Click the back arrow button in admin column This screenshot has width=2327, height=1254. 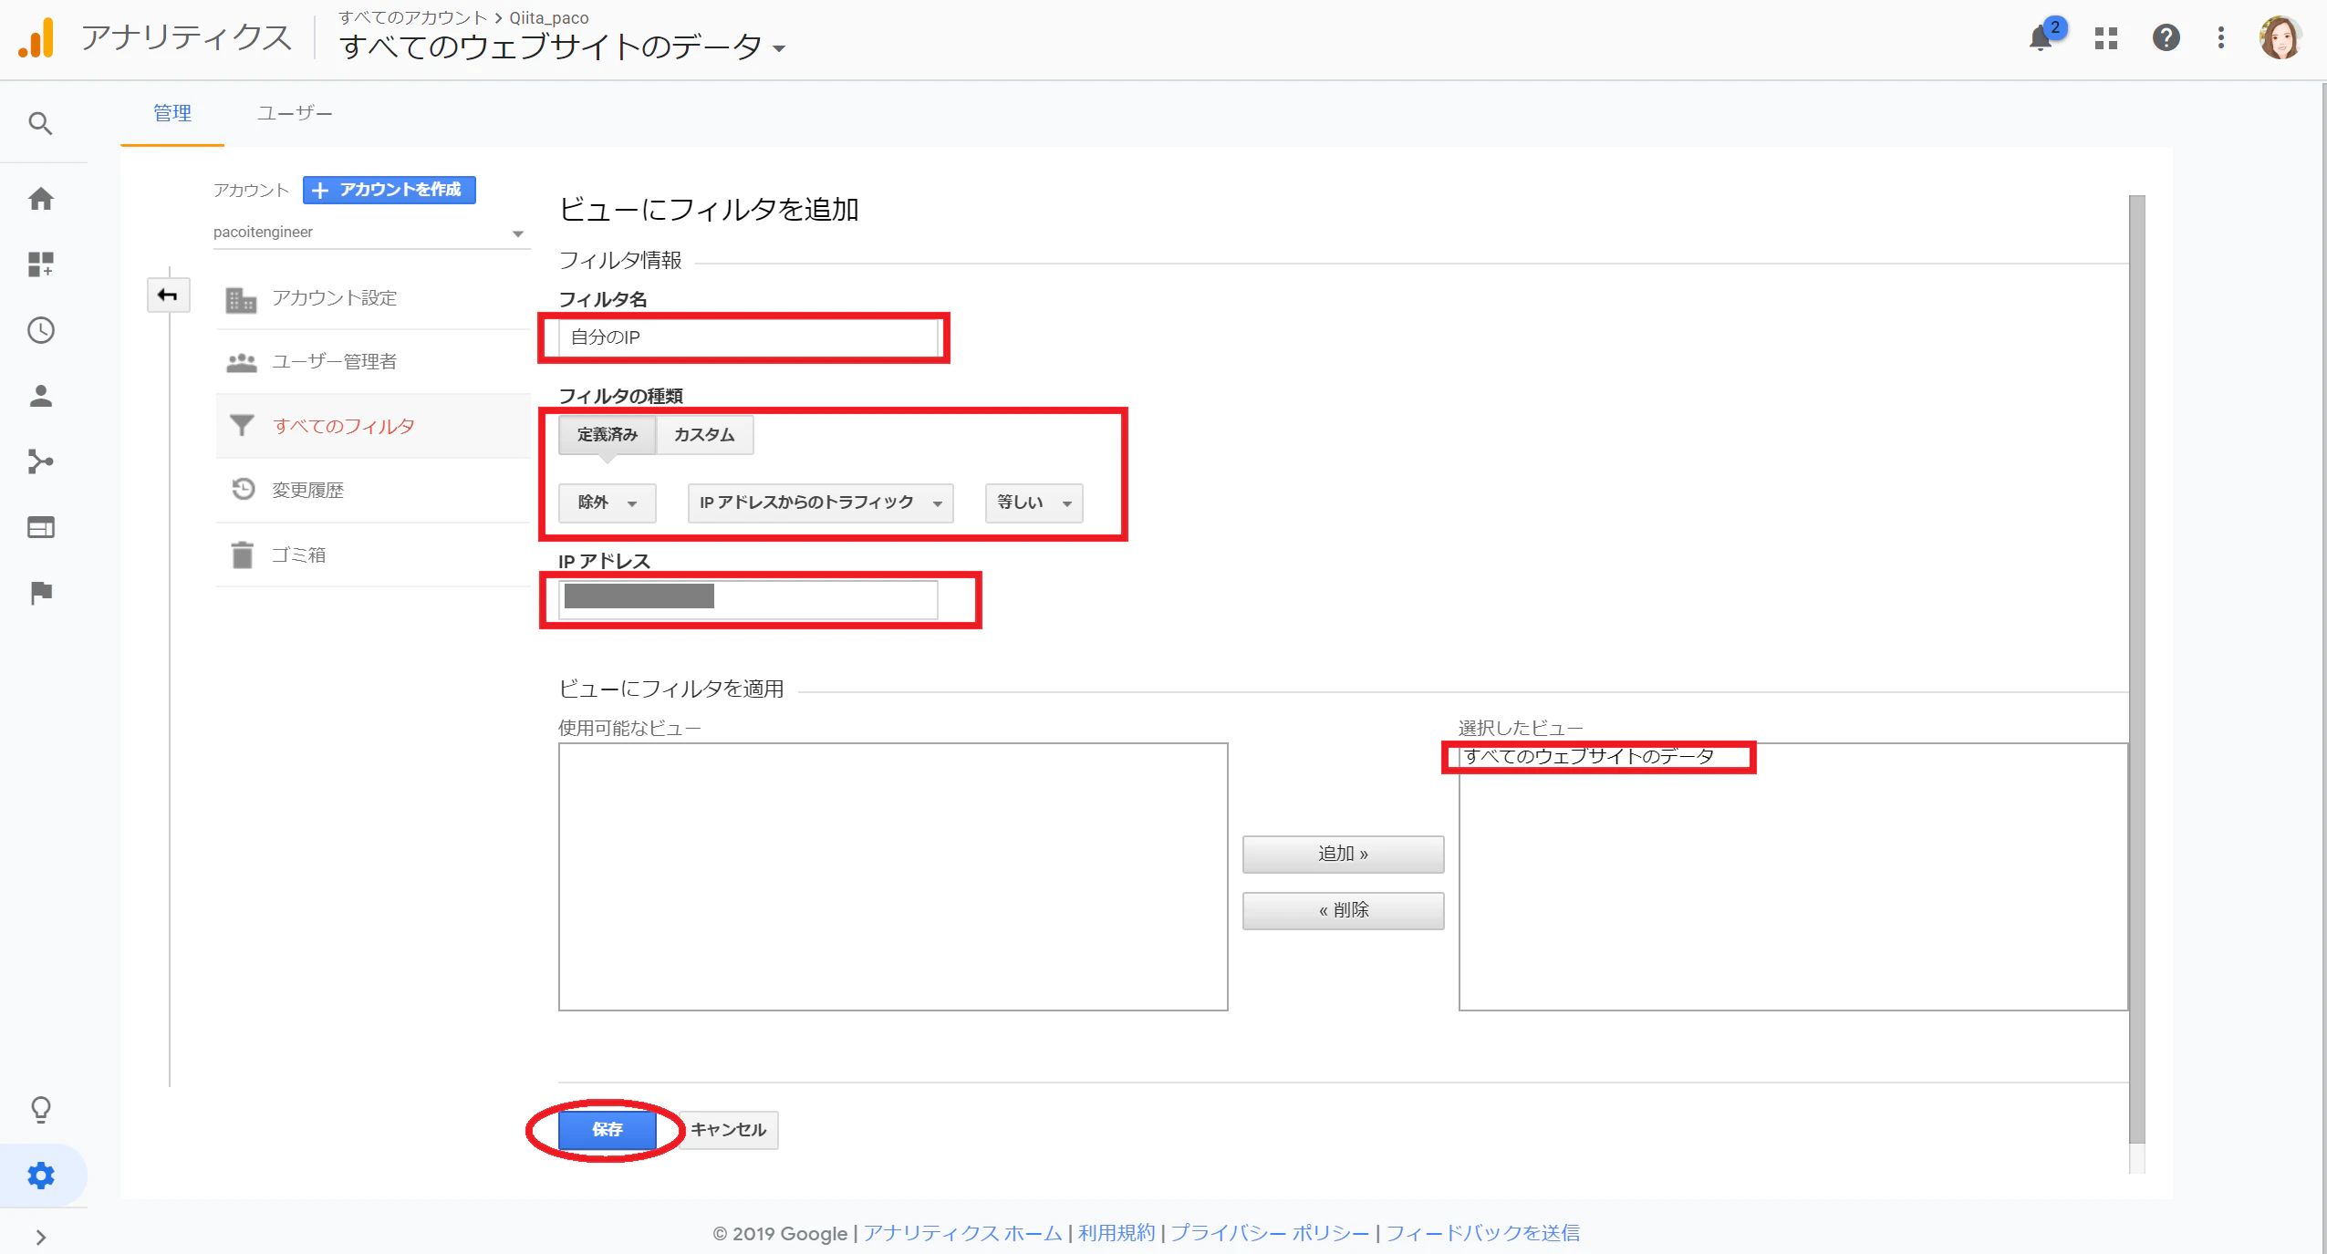(x=168, y=295)
